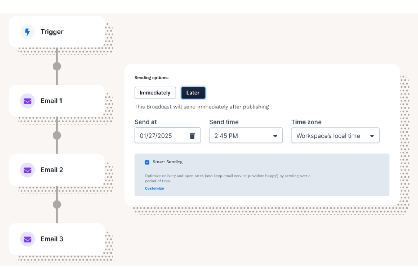Select the Email 1 envelope icon

tap(27, 101)
